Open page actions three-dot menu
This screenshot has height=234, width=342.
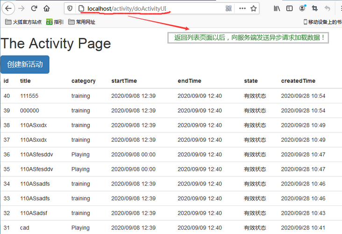pos(242,8)
